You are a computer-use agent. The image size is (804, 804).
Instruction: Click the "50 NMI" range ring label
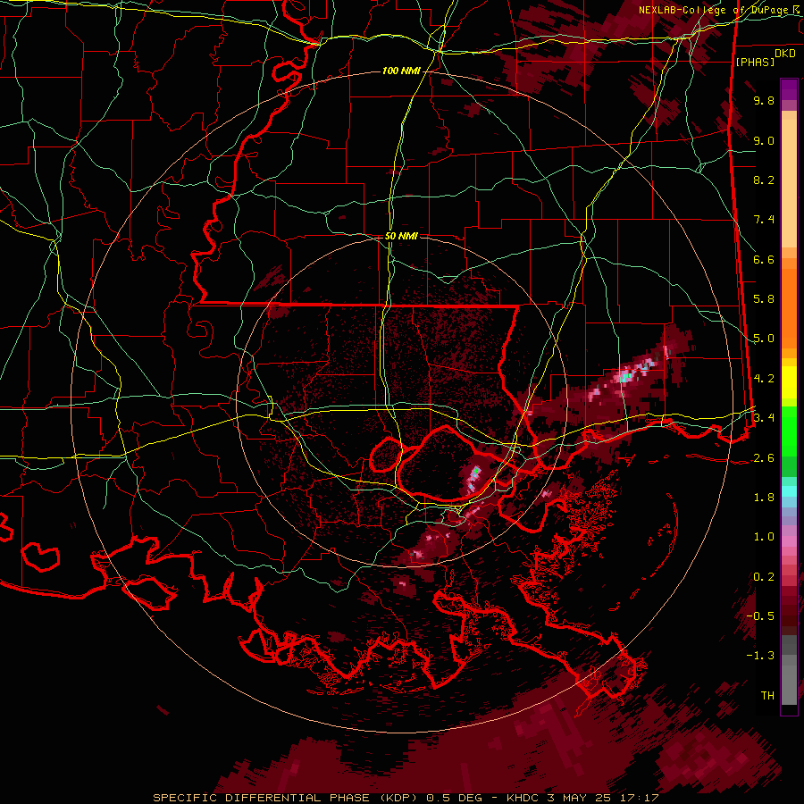pos(401,236)
